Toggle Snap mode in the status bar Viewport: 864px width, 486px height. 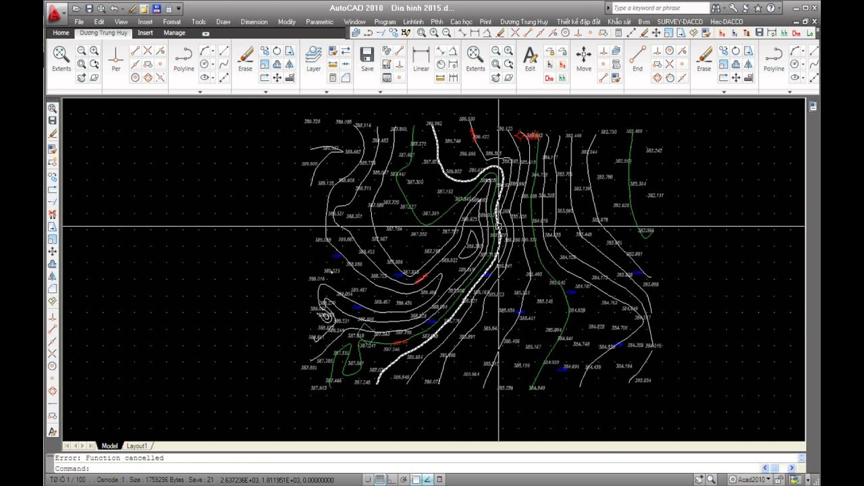[368, 479]
